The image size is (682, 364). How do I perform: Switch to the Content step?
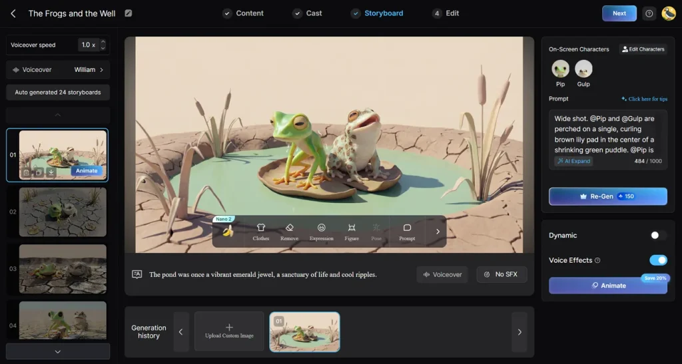click(243, 13)
